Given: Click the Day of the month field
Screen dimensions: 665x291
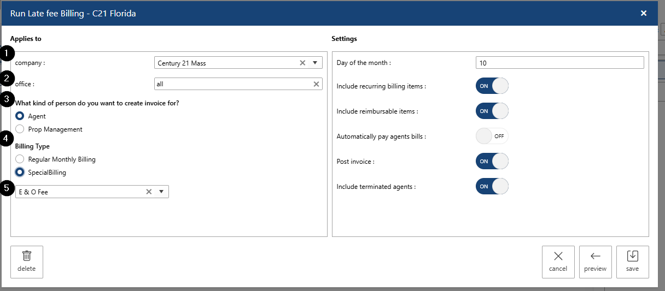Looking at the screenshot, I should coord(559,63).
